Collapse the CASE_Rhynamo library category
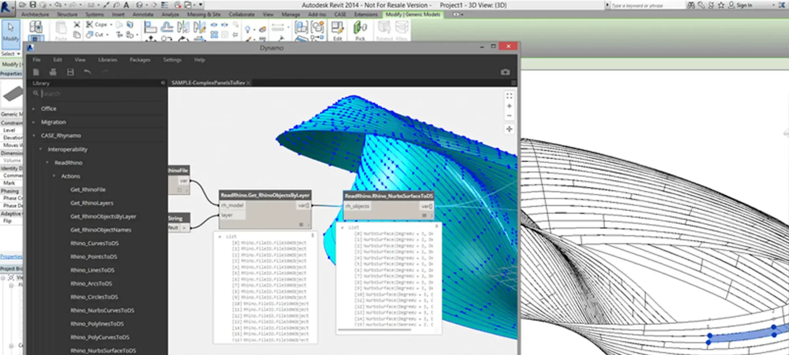 (x=34, y=136)
